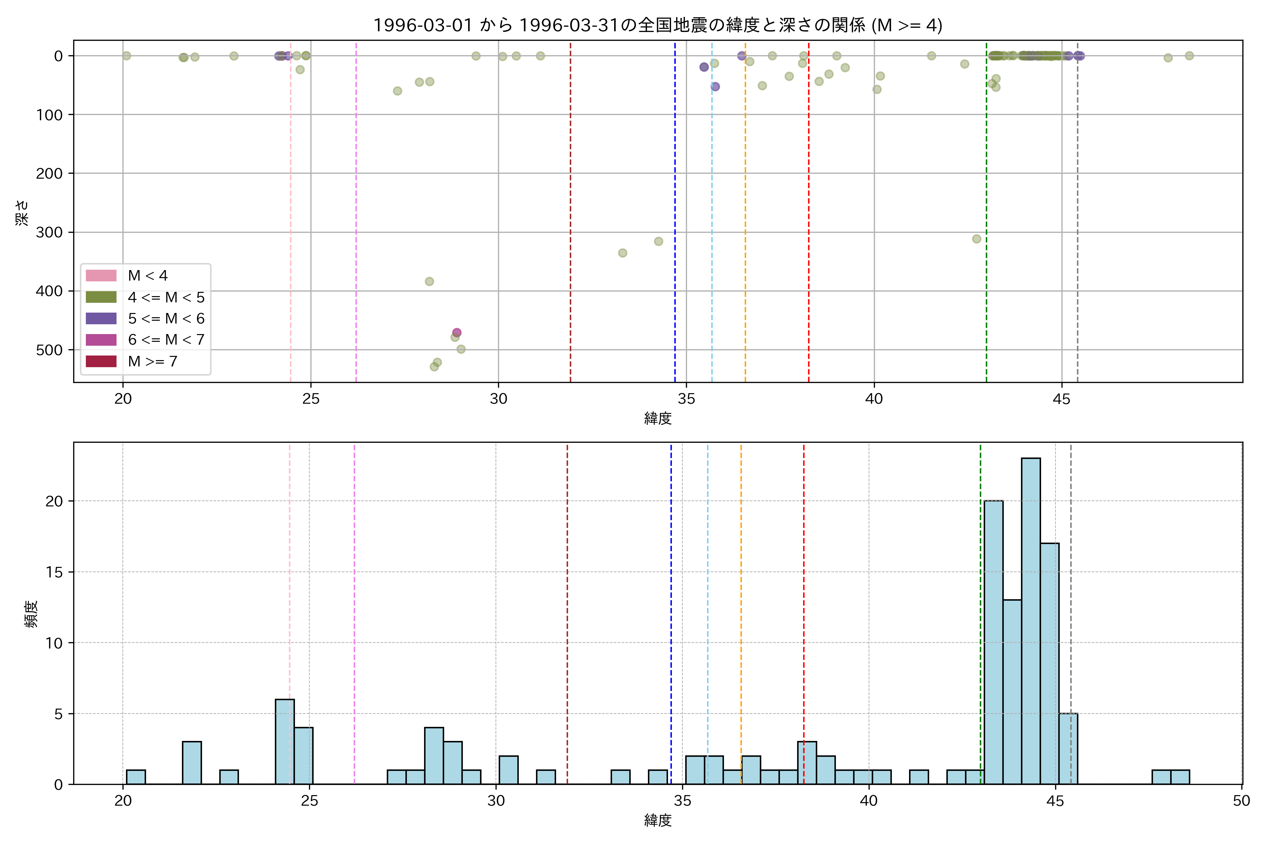The image size is (1267, 844).
Task: Click the scatter point near latitude 33 depth 335
Action: [x=622, y=253]
